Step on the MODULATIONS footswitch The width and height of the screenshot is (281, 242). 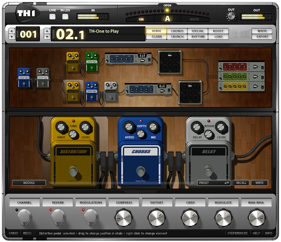click(91, 217)
